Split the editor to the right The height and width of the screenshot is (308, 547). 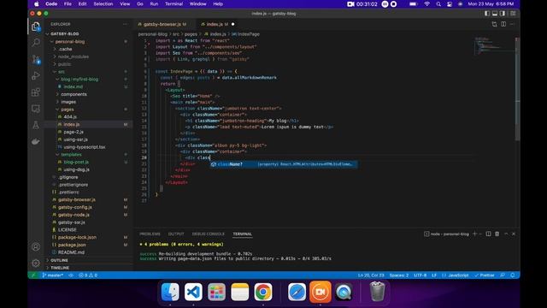(x=503, y=24)
